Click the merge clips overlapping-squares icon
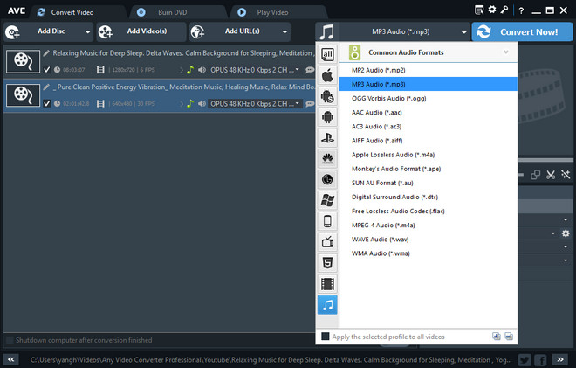This screenshot has height=368, width=576. coord(535,175)
